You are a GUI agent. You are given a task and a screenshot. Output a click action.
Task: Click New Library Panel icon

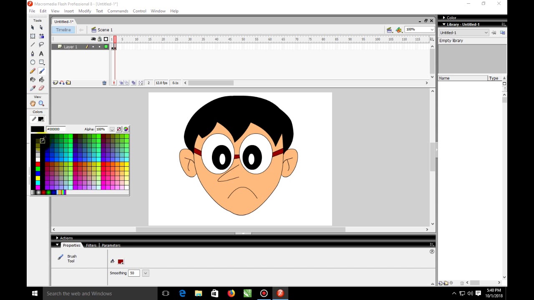click(x=502, y=32)
